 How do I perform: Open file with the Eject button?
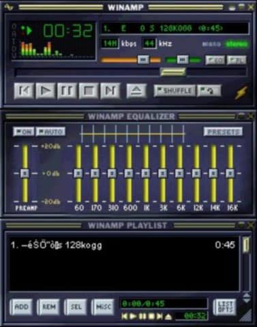136,91
